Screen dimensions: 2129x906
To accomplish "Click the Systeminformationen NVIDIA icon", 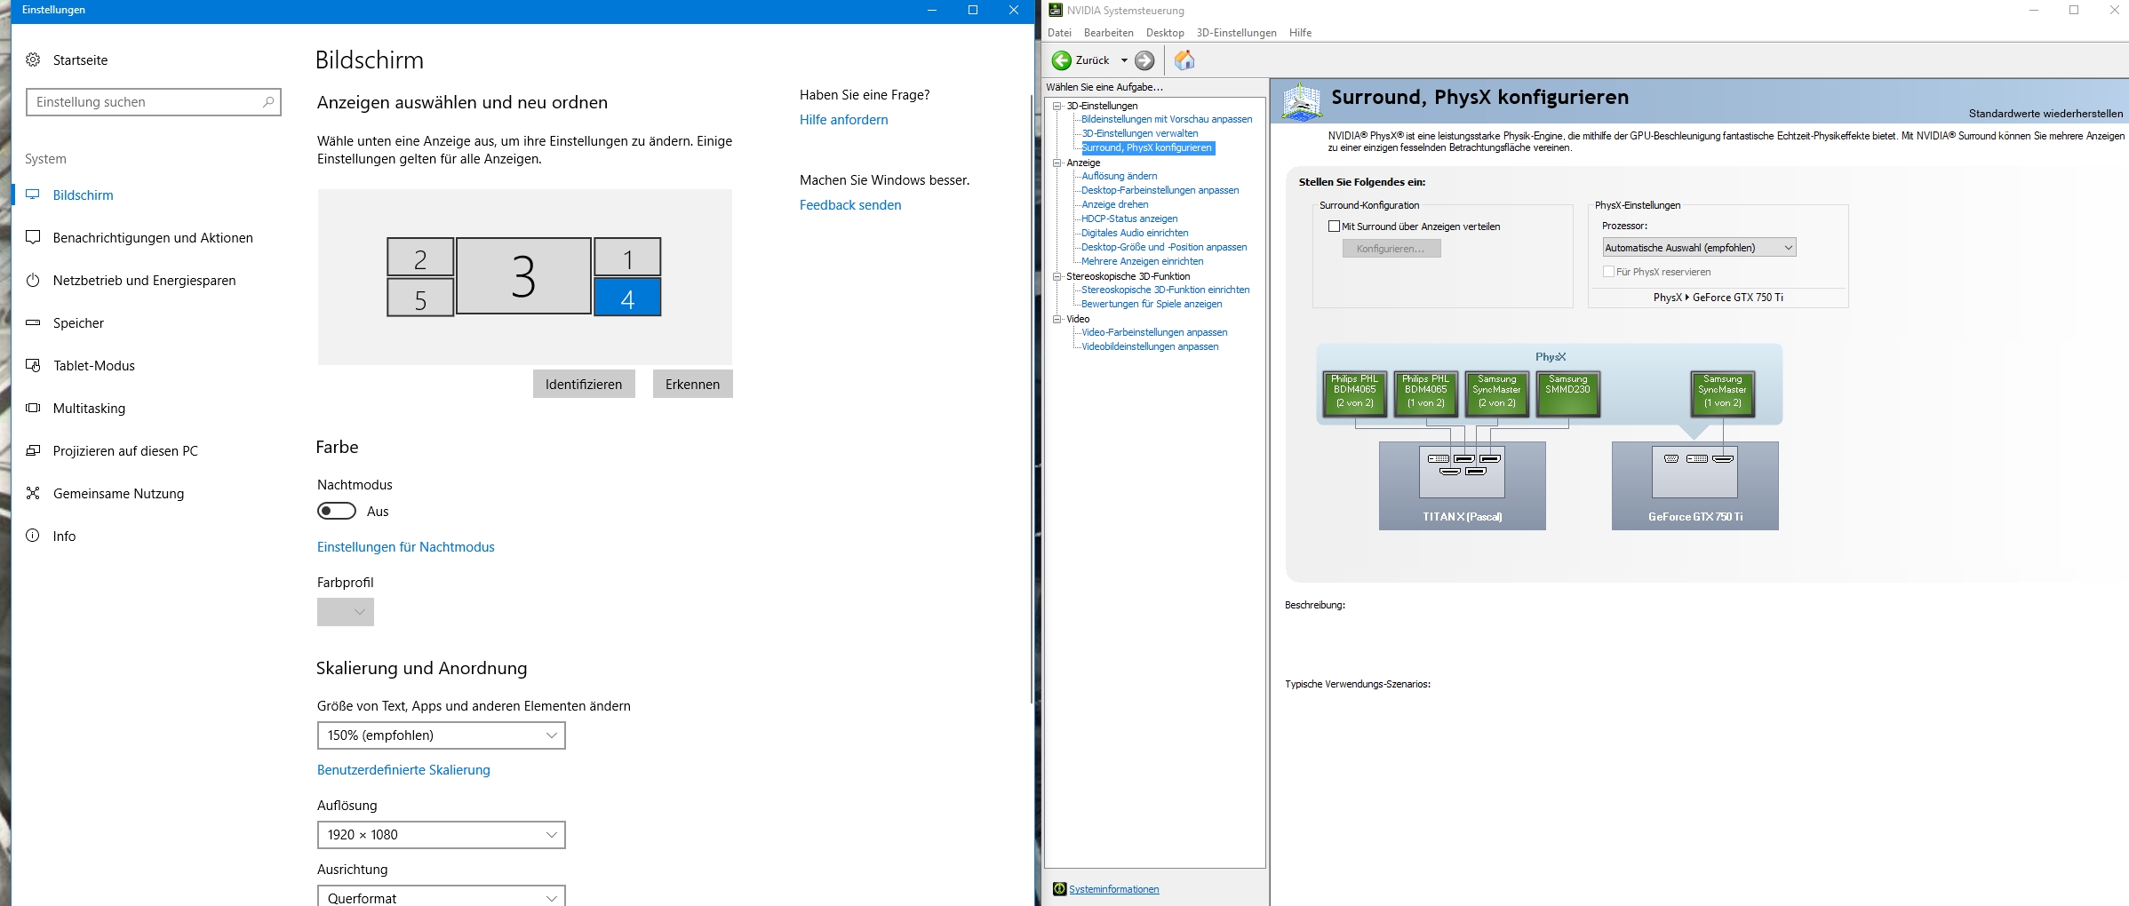I will point(1059,889).
